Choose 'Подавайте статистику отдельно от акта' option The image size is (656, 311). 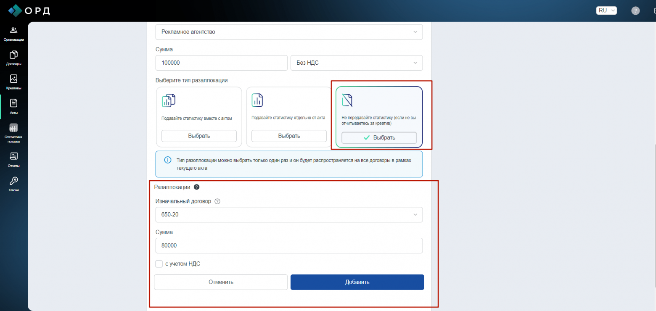pos(289,136)
